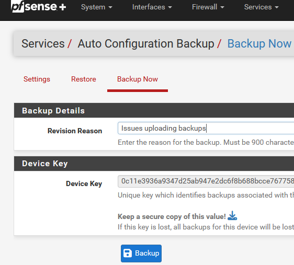Click the Backup Details section header
This screenshot has width=294, height=265.
click(x=154, y=110)
